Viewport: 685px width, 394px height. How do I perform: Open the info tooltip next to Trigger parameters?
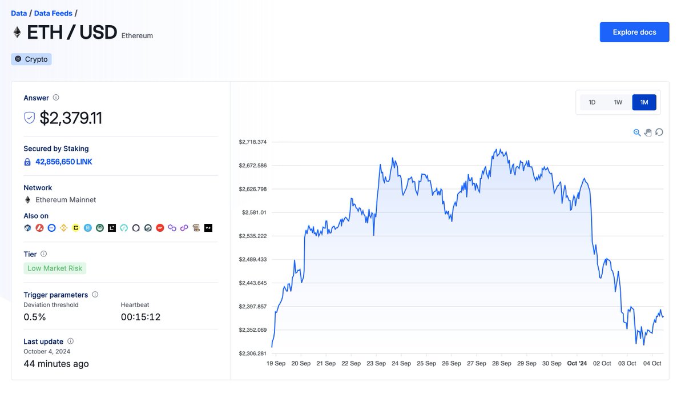click(95, 295)
